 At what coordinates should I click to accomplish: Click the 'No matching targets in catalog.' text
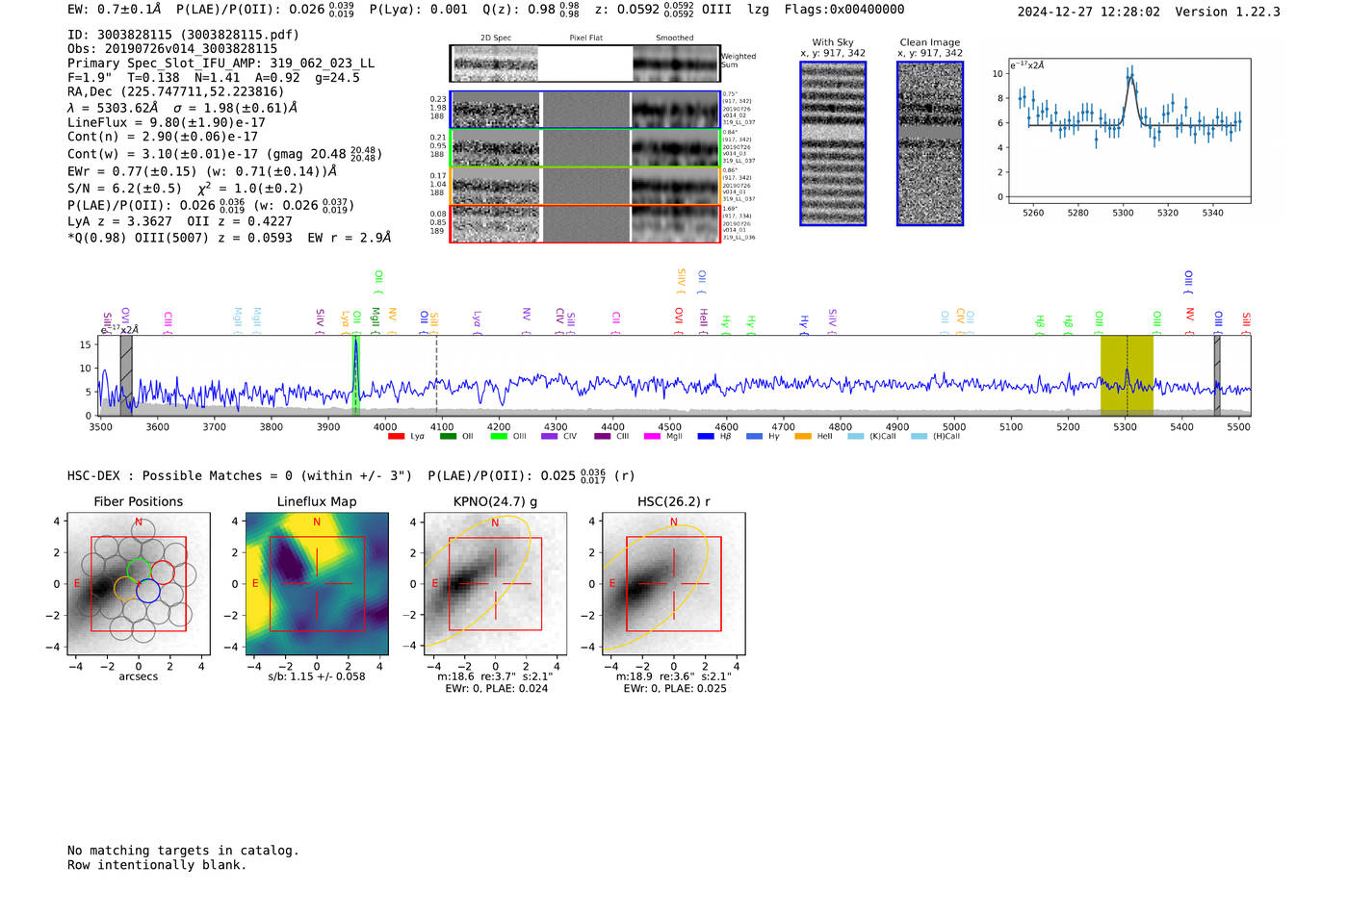coord(183,851)
